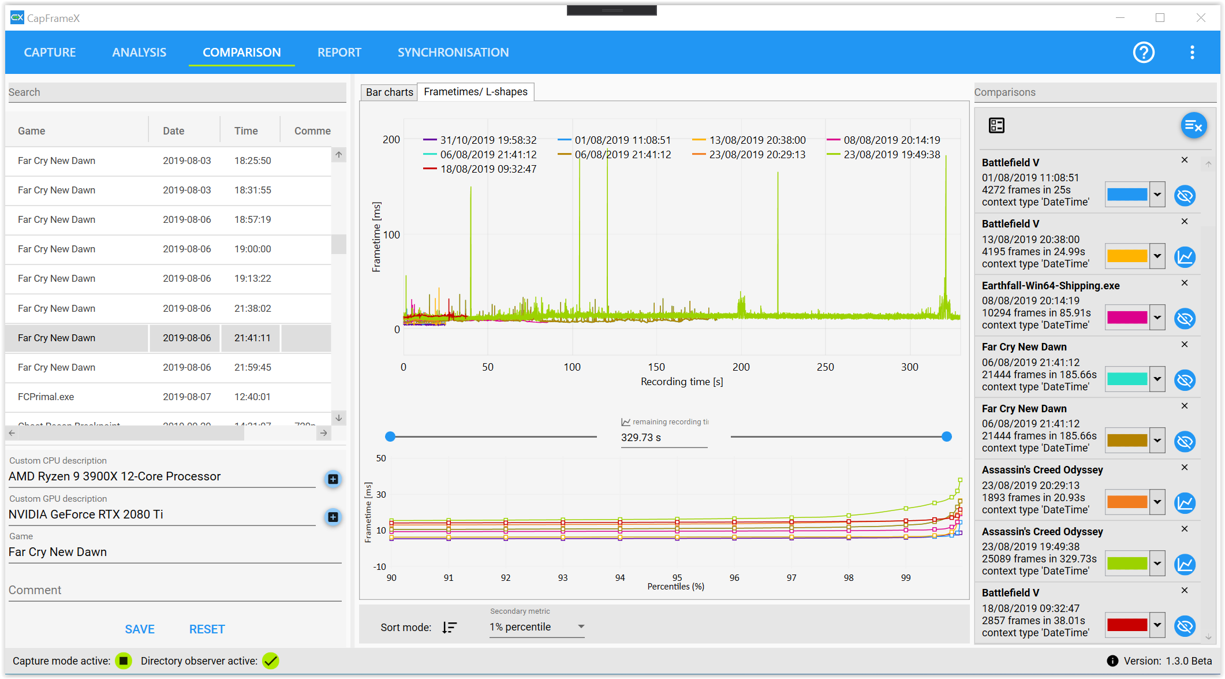Toggle the comparison context list icon

pos(996,125)
